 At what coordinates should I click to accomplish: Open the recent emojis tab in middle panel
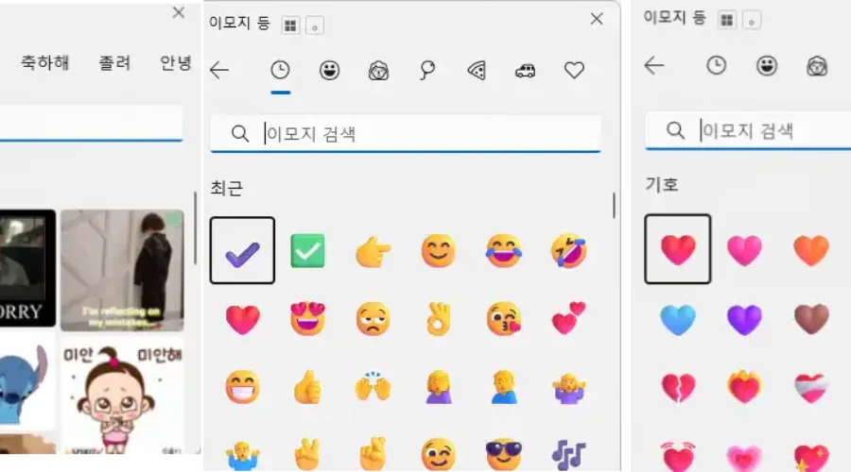[x=280, y=71]
